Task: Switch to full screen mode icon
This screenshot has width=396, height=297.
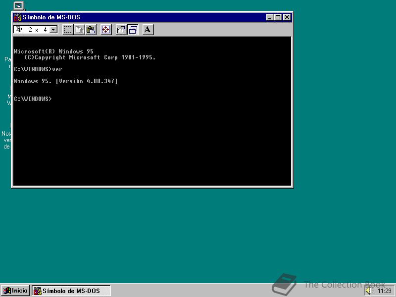Action: [106, 30]
